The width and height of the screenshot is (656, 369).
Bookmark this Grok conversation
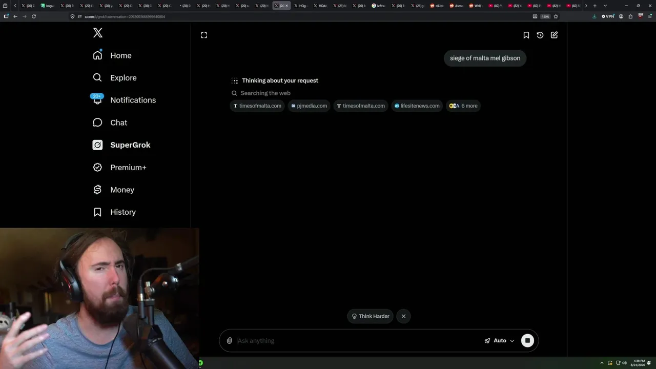[x=526, y=35]
